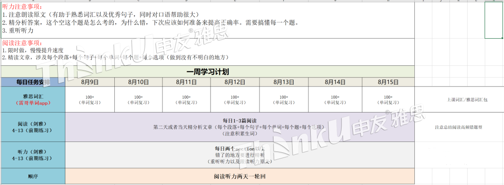Image resolution: width=504 pixels, height=185 pixels.
Task: Click the 100+ 单词复习 cell under 8月14日
Action: click(x=335, y=100)
